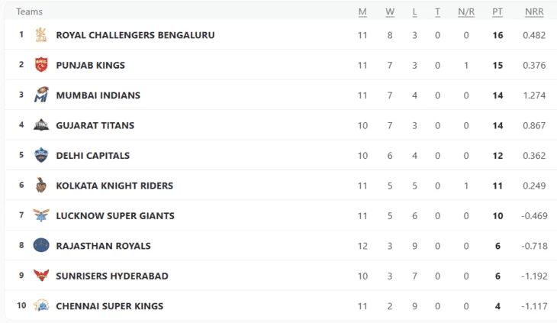Click the Sunrisers Hyderabad eagle logo
The height and width of the screenshot is (323, 557).
41,276
